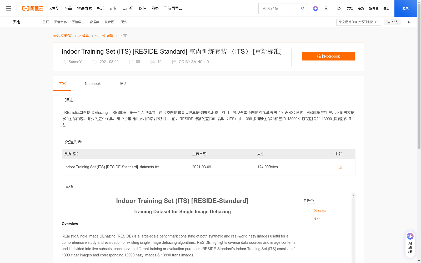This screenshot has height=263, width=421.
Task: Open the purple AI assistant star icon in header
Action: [x=315, y=8]
